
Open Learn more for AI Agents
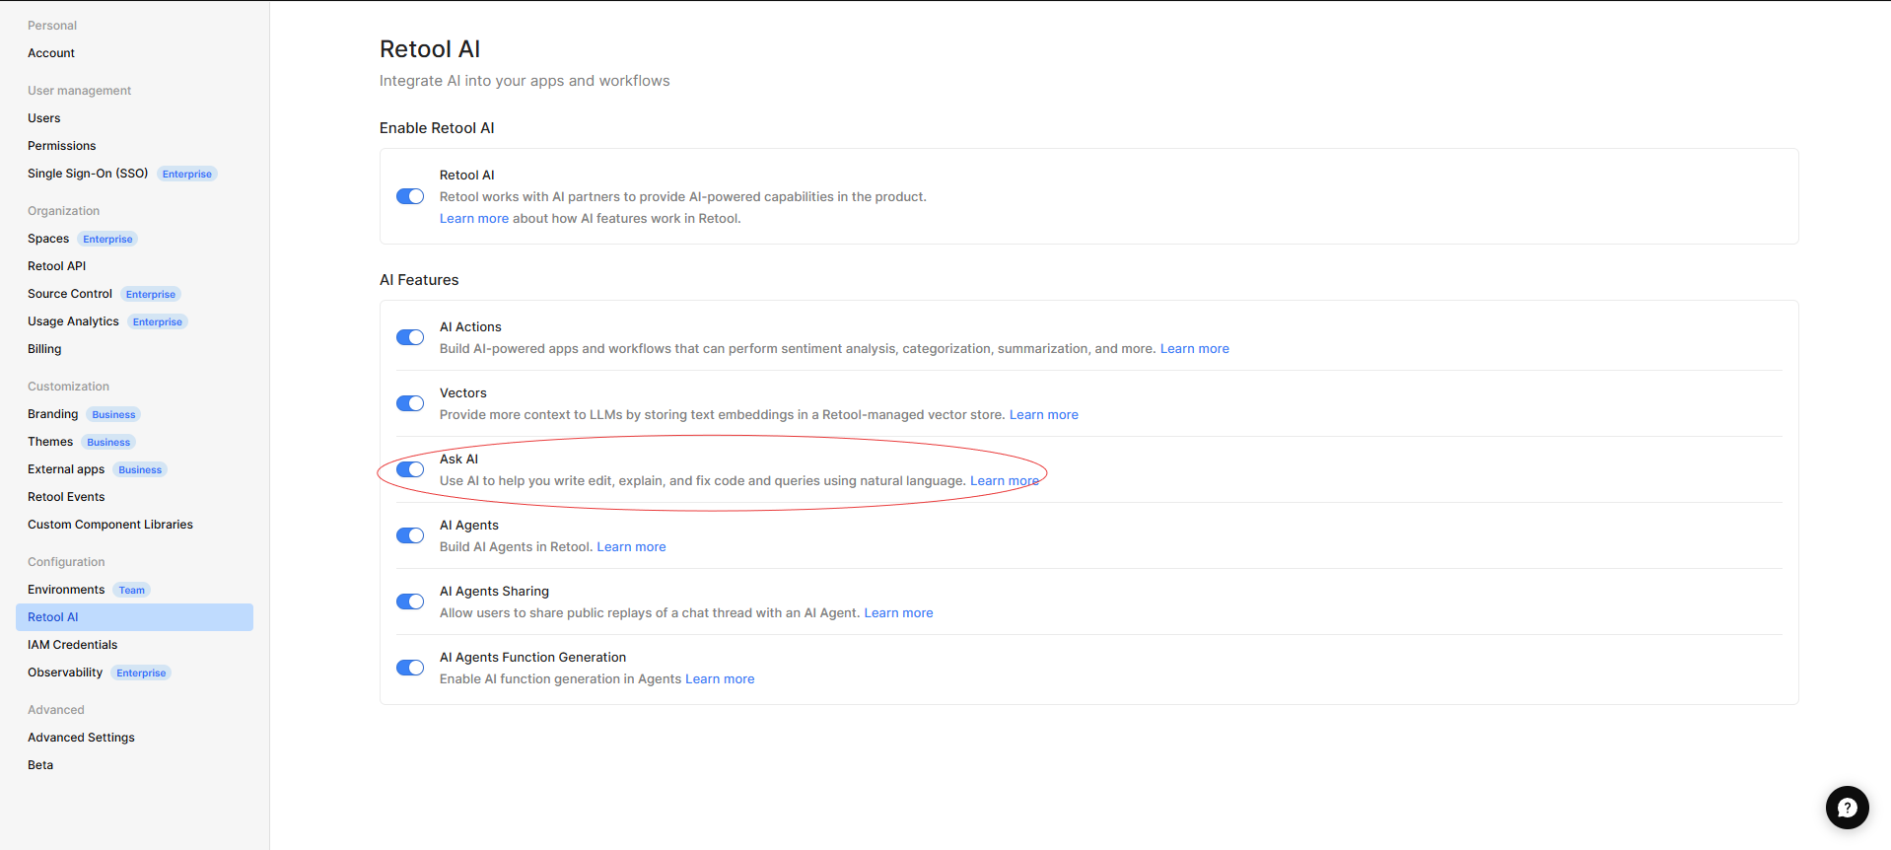tap(631, 547)
